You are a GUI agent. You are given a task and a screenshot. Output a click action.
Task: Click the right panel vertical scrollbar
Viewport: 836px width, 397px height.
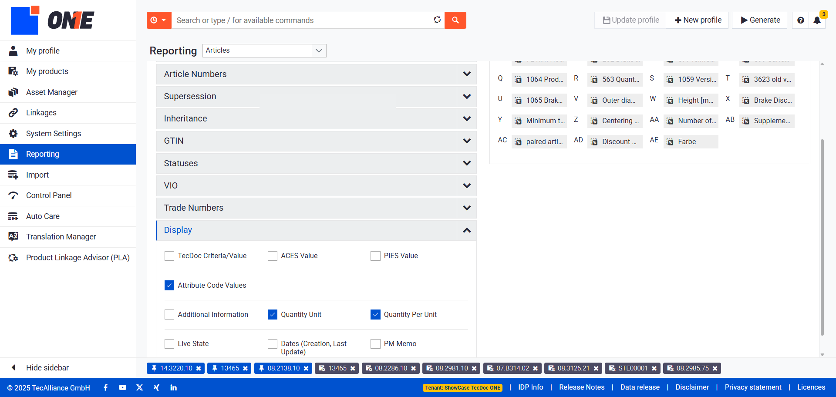[822, 237]
